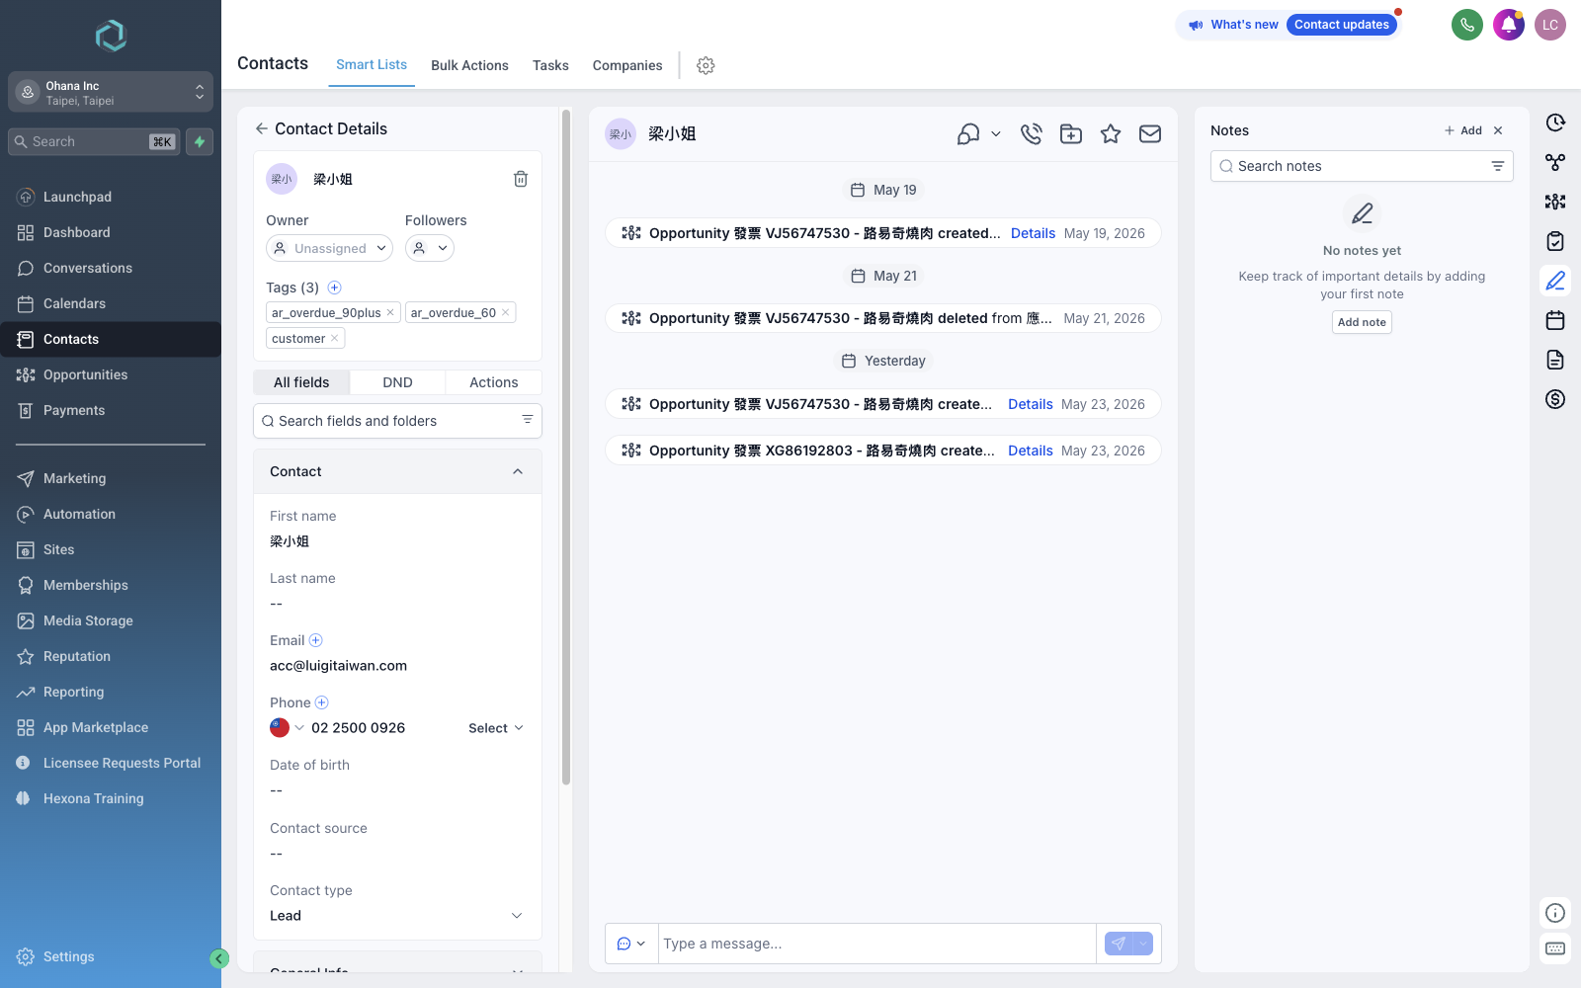1581x988 pixels.
Task: Open the Companies tab
Action: pyautogui.click(x=627, y=65)
